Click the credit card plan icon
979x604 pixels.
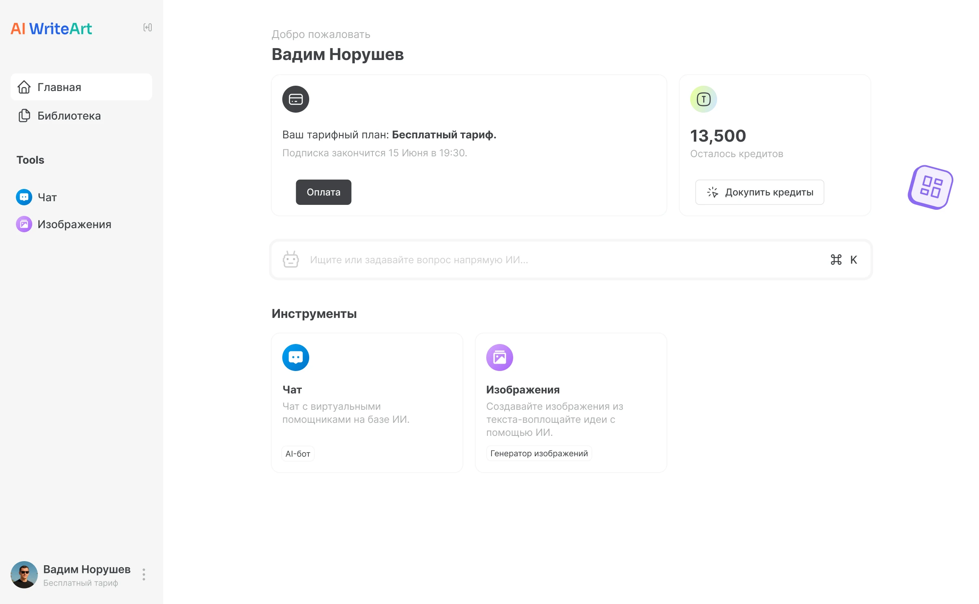(x=296, y=99)
